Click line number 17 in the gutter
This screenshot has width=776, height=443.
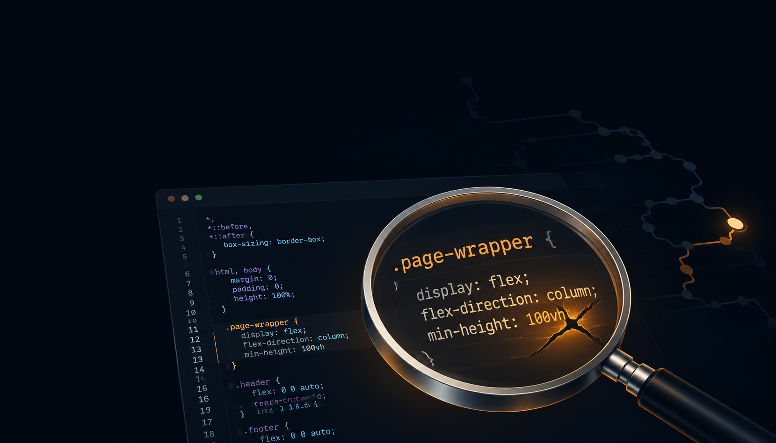[207, 422]
